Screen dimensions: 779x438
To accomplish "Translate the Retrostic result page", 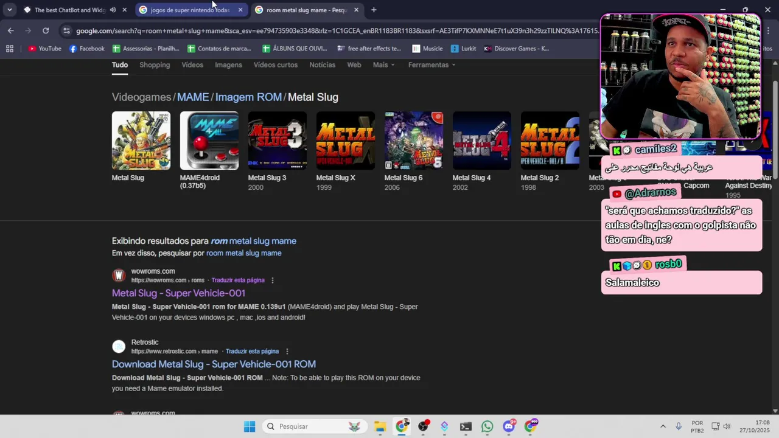I will point(252,352).
